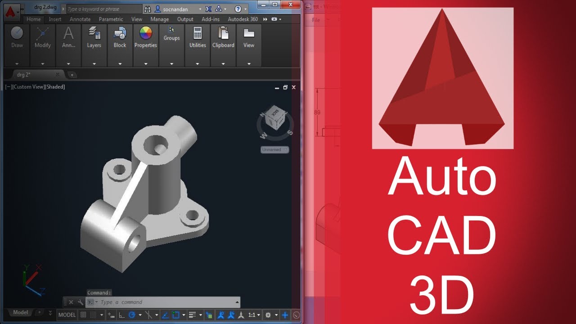Select the Model layout tab
The image size is (576, 324).
point(20,312)
